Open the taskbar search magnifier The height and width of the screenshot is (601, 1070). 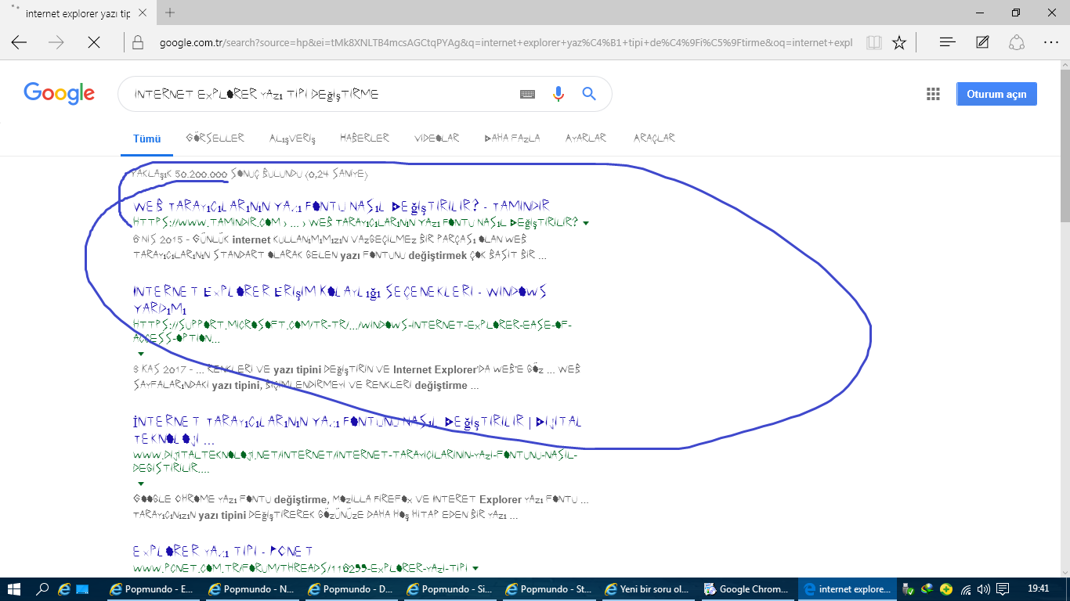43,588
